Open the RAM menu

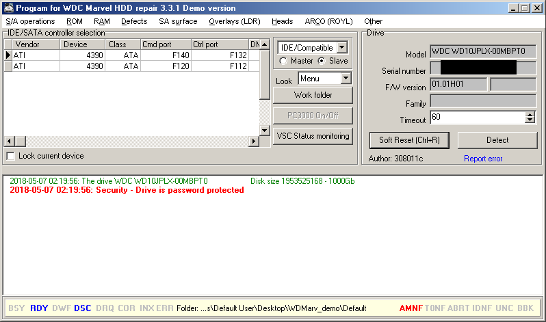click(x=102, y=22)
